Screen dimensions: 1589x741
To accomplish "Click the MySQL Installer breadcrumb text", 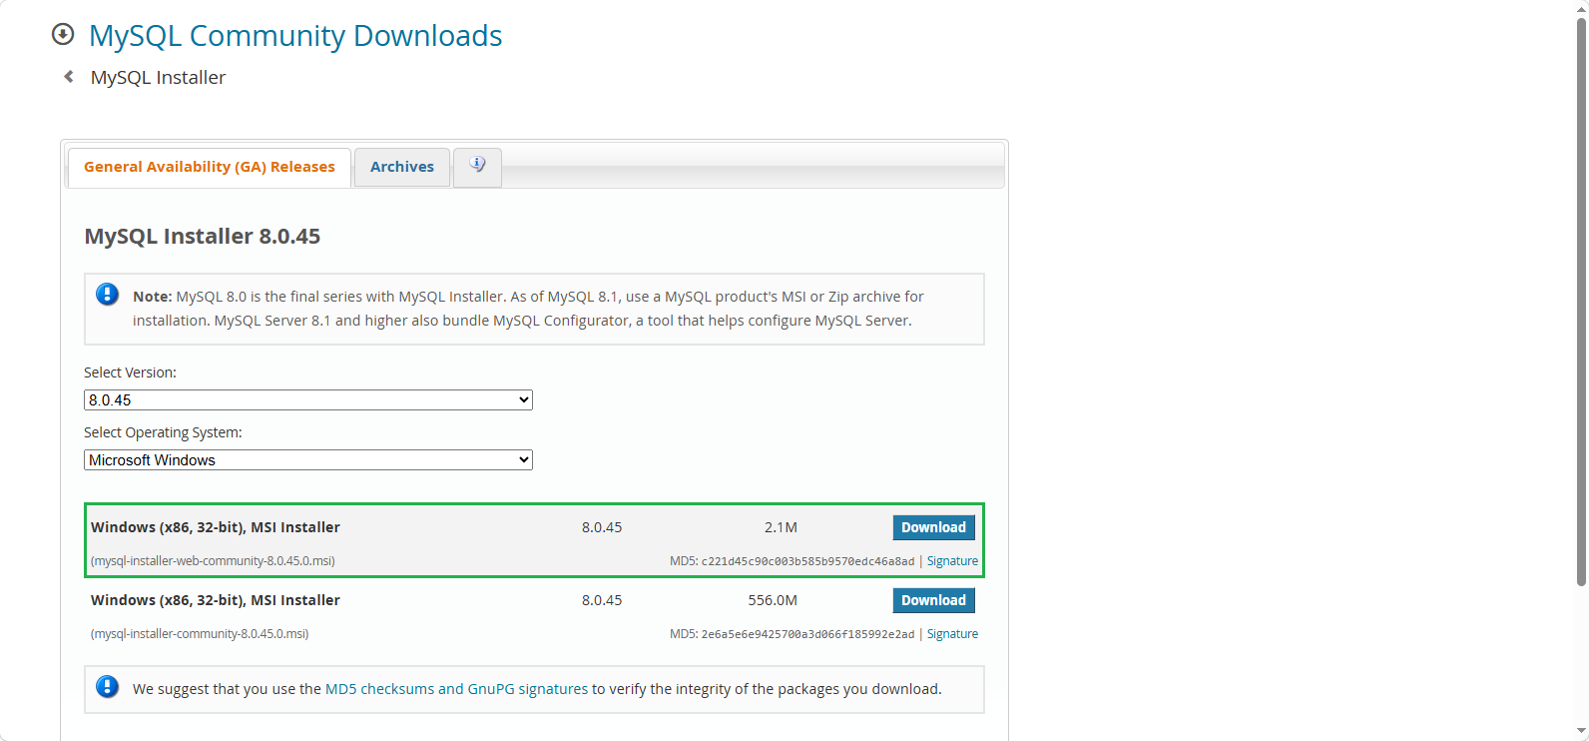I will pos(158,78).
